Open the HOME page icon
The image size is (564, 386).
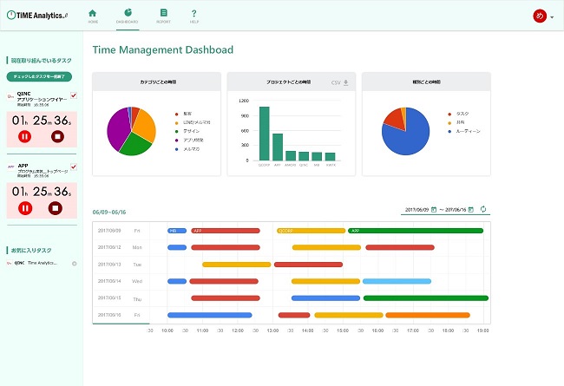click(x=93, y=13)
